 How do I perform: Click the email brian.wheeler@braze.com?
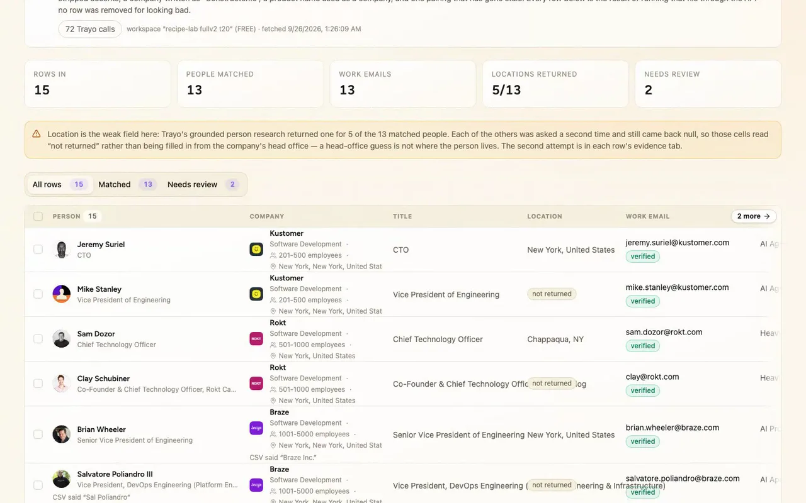click(673, 428)
